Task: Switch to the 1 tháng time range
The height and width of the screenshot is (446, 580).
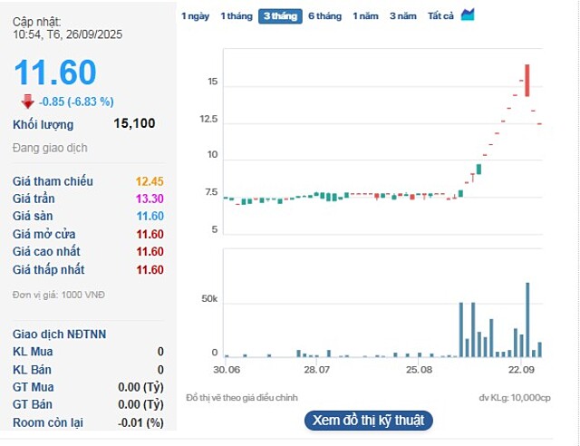Action: 237,16
